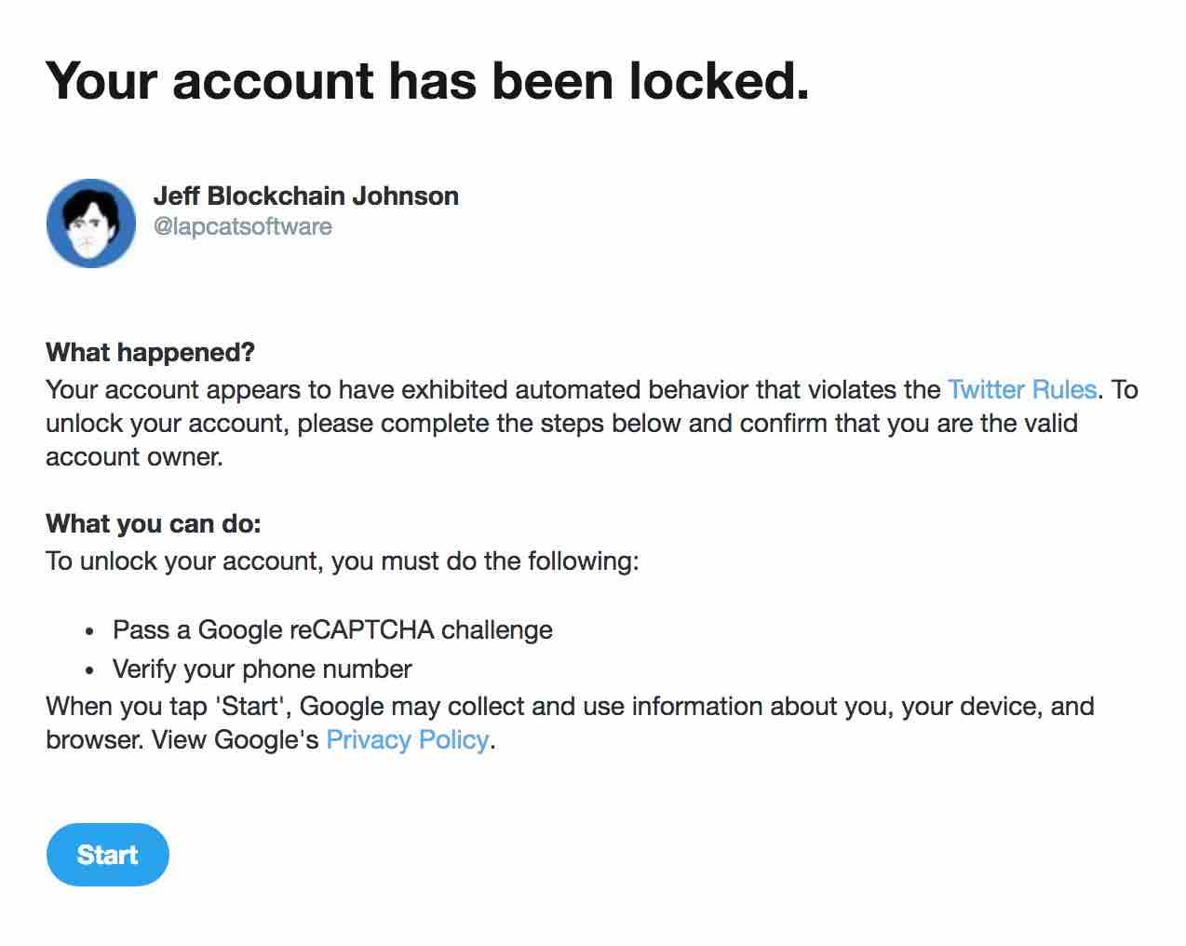Open the Twitter Rules link
Viewport: 1186px width, 946px height.
click(x=1021, y=389)
